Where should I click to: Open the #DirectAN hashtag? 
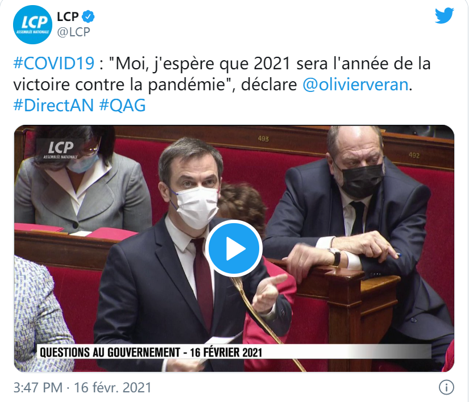click(x=53, y=106)
